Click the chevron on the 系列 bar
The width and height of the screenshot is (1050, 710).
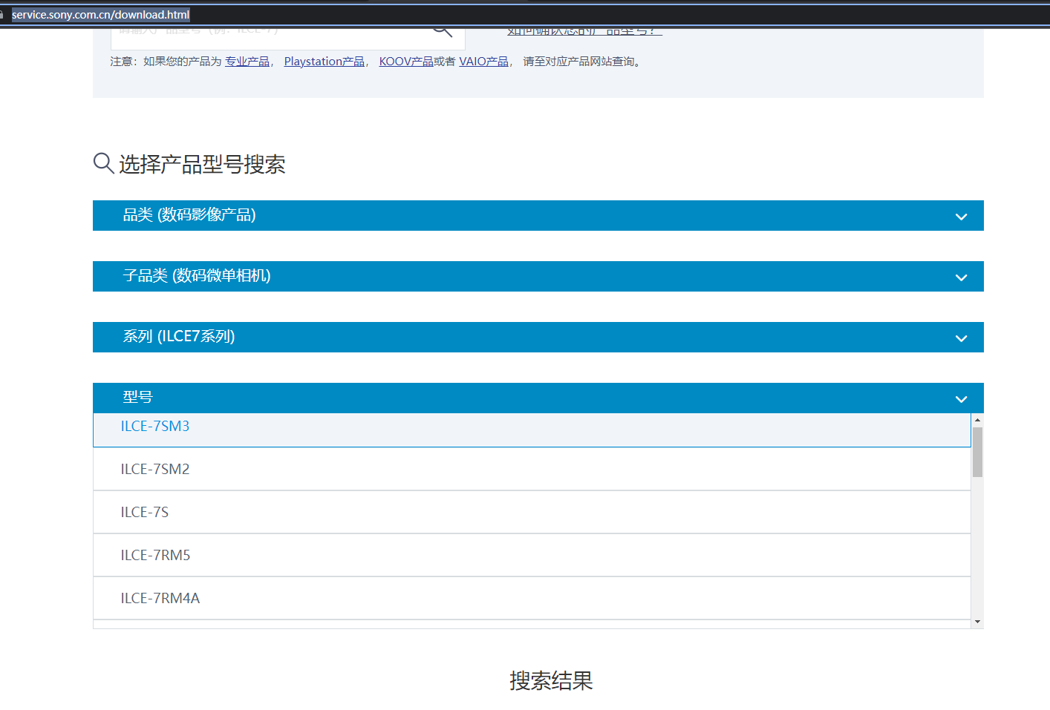[961, 338]
